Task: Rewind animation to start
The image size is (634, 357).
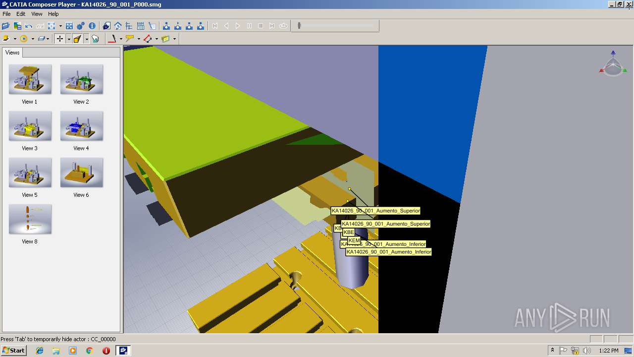Action: [x=215, y=26]
